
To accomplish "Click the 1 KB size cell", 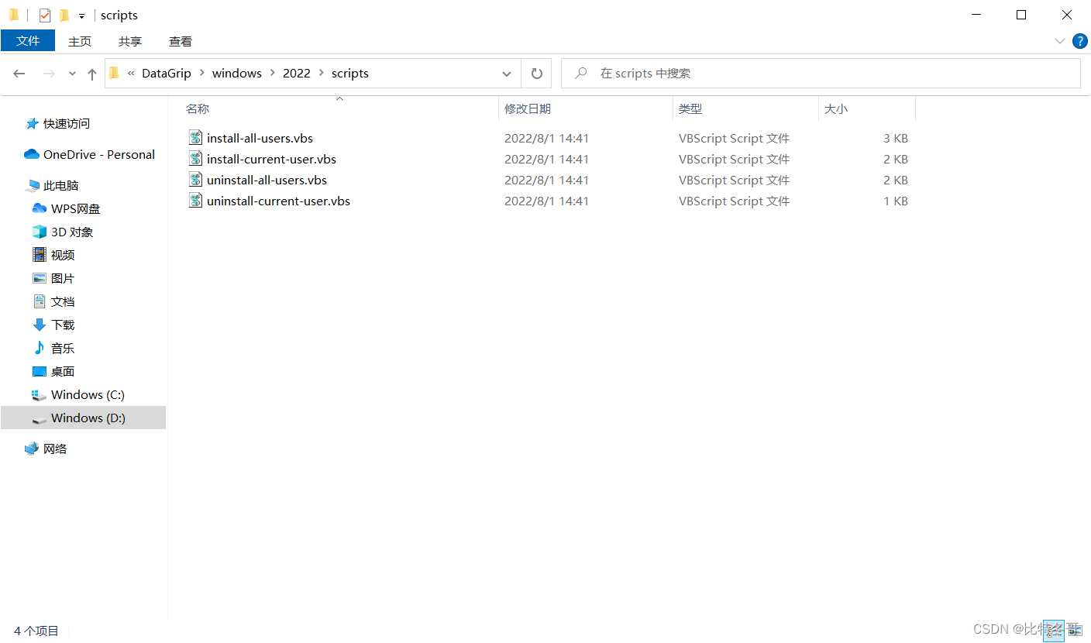I will 895,201.
